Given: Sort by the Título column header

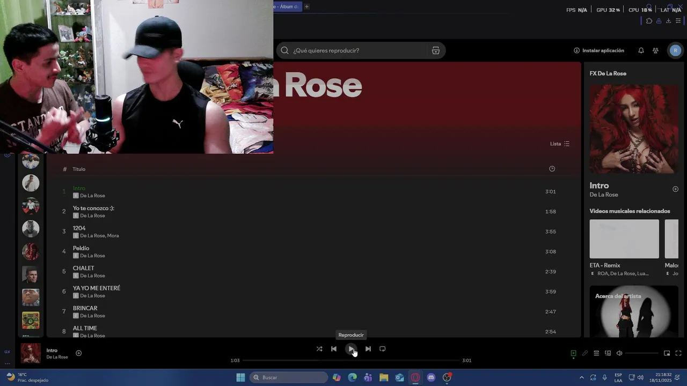Looking at the screenshot, I should [79, 169].
